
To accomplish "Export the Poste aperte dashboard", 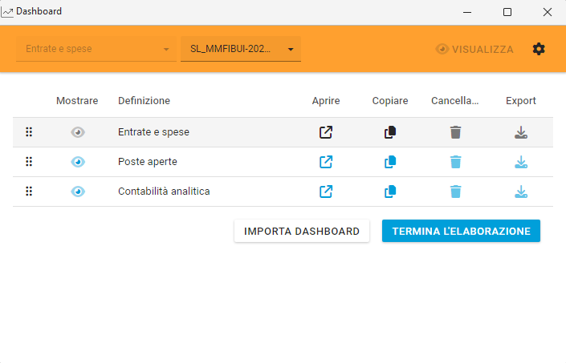I will click(x=520, y=162).
